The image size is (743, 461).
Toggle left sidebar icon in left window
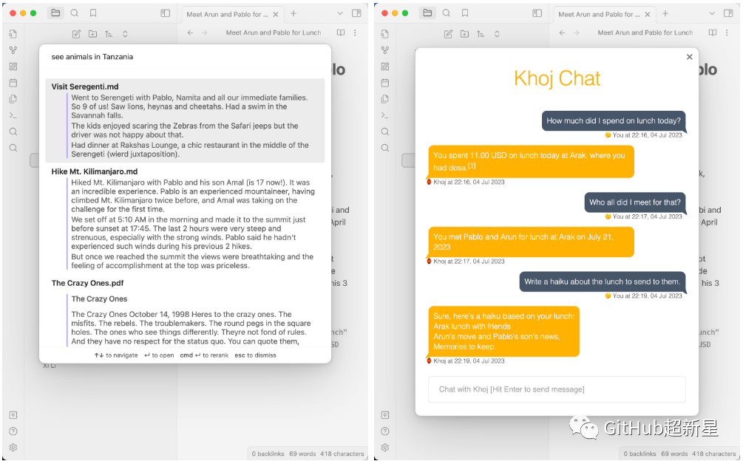point(166,13)
